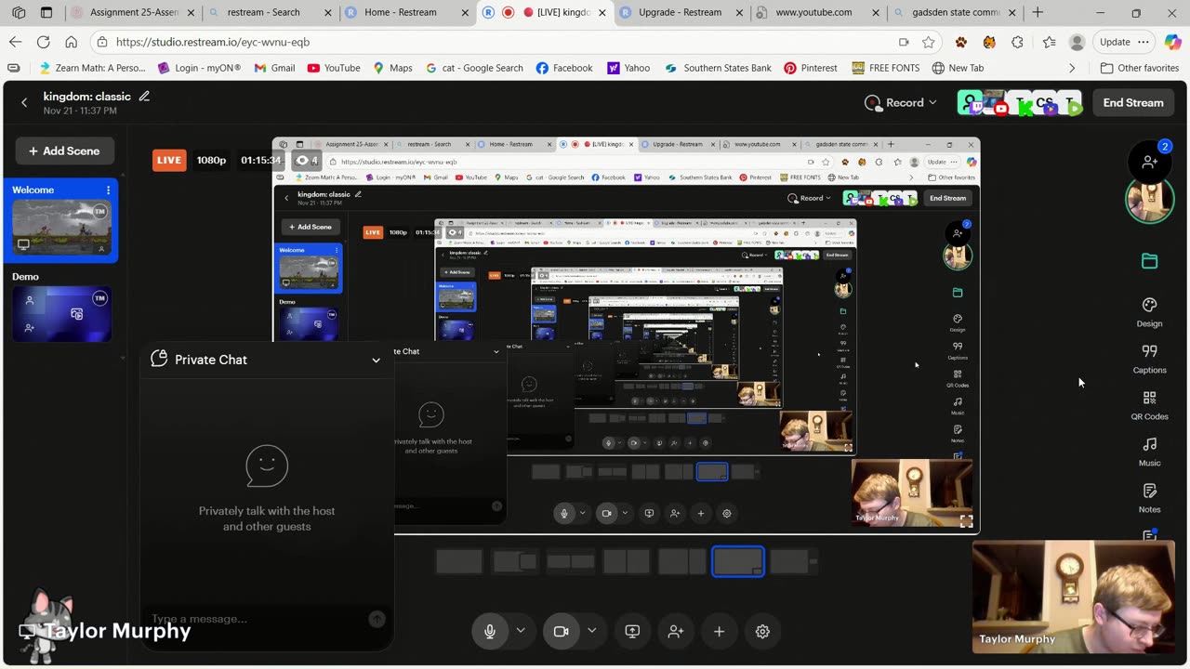1190x669 pixels.
Task: Click the send message arrow in Private Chat
Action: (377, 619)
